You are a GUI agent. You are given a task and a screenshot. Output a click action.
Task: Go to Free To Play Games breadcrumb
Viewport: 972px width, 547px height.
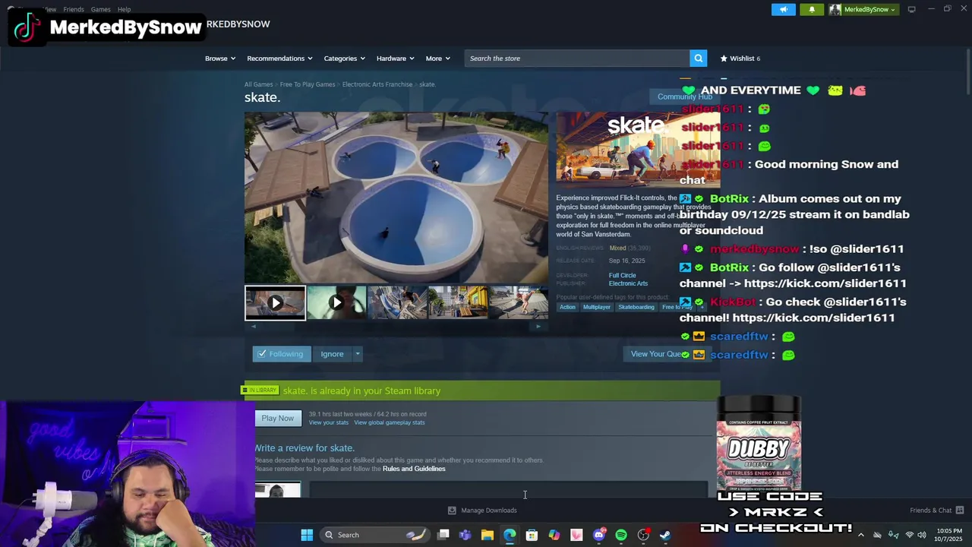pos(307,84)
